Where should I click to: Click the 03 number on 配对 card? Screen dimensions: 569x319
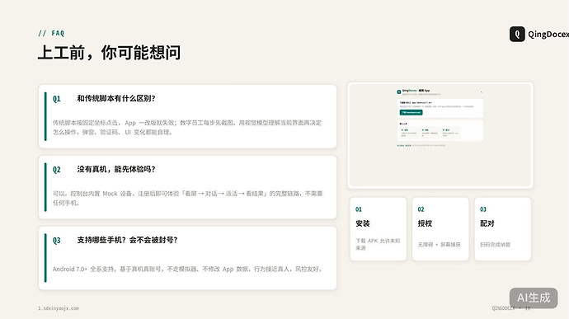click(x=483, y=209)
